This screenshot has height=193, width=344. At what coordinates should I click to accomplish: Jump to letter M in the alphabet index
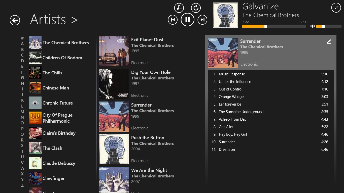22,112
